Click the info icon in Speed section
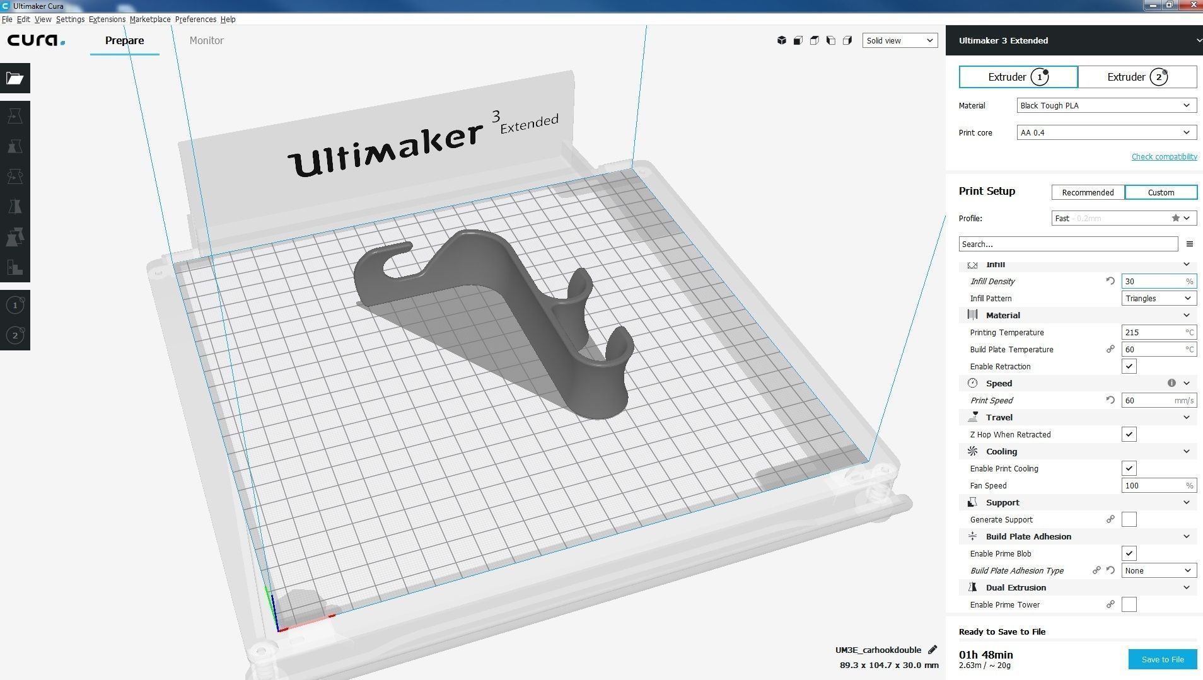1203x680 pixels. click(1171, 383)
